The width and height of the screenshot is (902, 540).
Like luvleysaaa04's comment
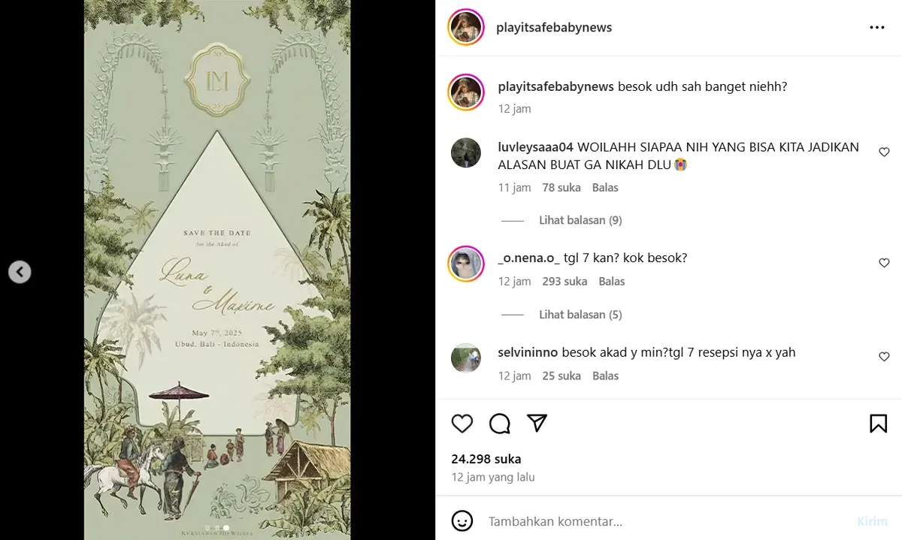click(x=884, y=152)
